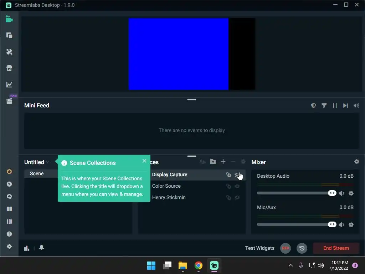Click resize handle between preview and Mini Feed
365x274 pixels.
click(x=191, y=100)
